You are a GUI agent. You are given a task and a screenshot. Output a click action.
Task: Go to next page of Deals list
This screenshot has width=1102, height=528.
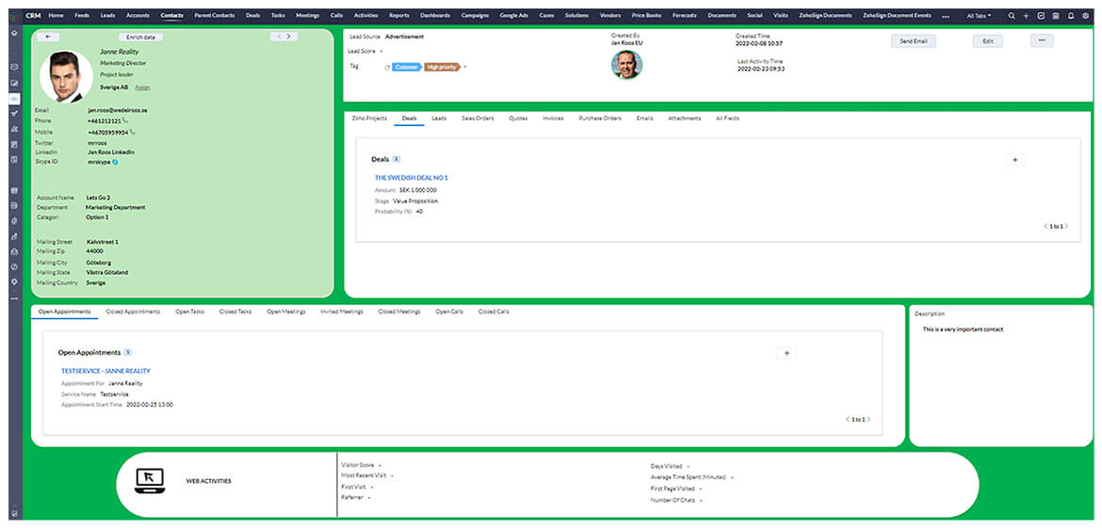tap(1067, 226)
